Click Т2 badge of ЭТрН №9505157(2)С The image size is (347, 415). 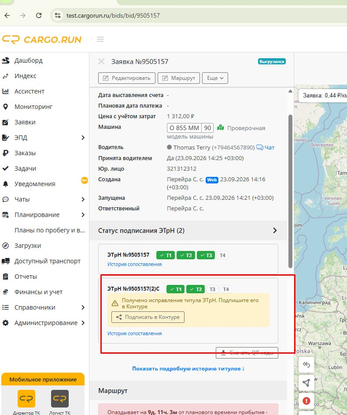point(196,289)
